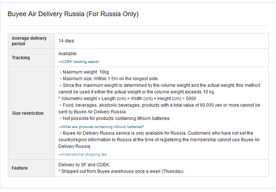Click the 'Buyee Air Delivery Russia' heading
The image size is (276, 192).
coord(73,14)
